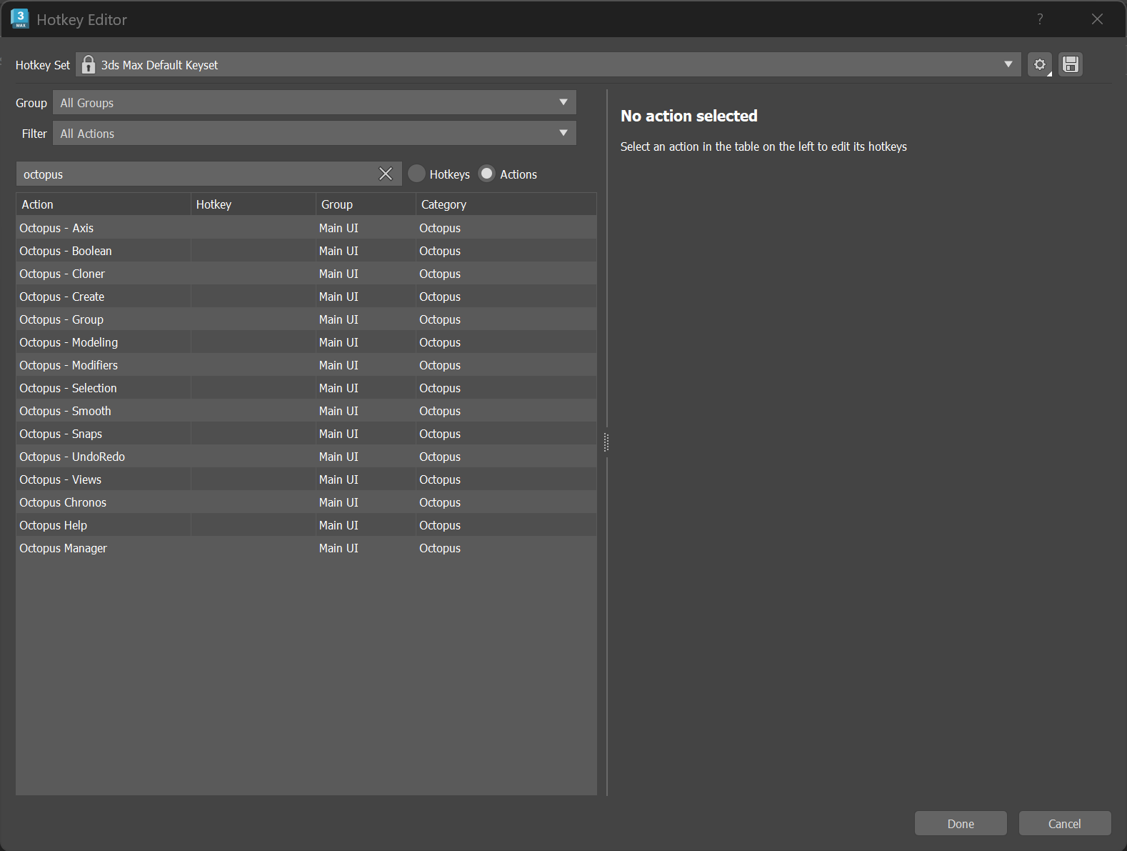Expand the Filter All Actions dropdown

[x=314, y=134]
